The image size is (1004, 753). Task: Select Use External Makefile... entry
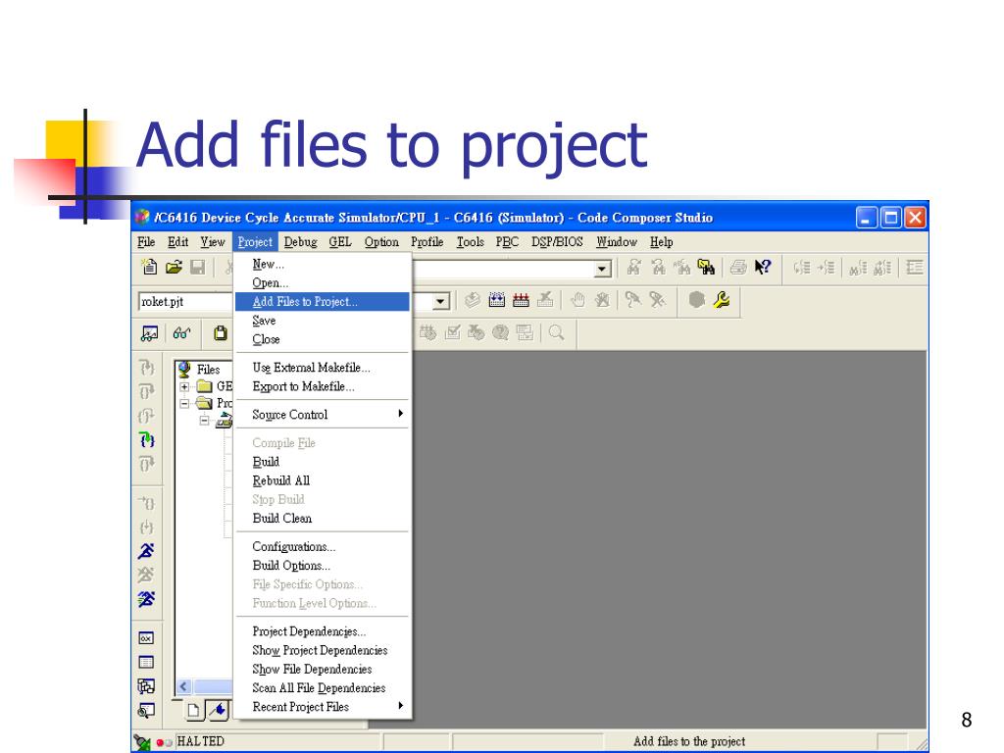click(322, 368)
